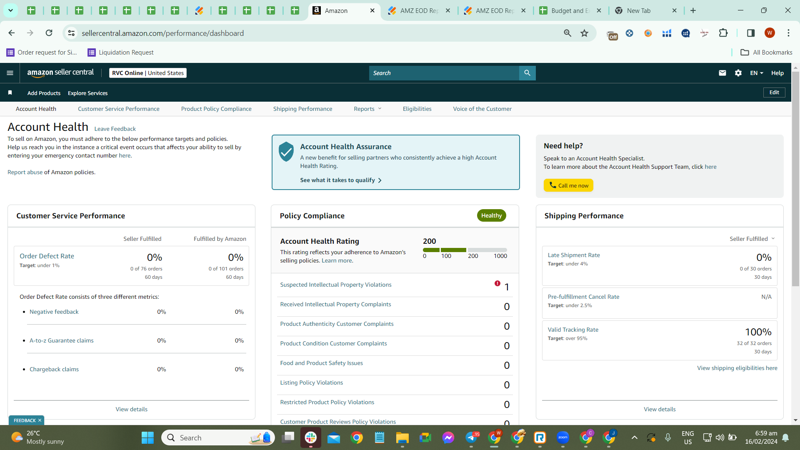The height and width of the screenshot is (450, 800).
Task: Open the Report abuse link
Action: [25, 172]
